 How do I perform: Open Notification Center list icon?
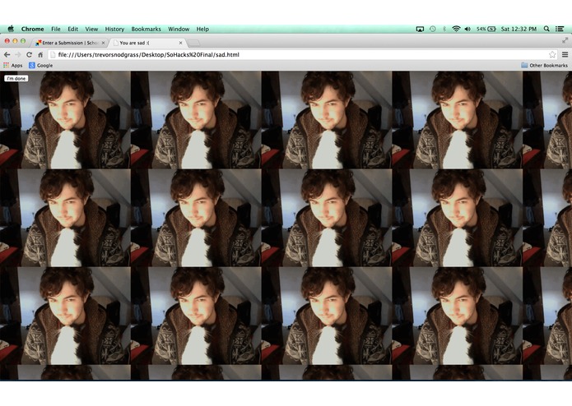pyautogui.click(x=560, y=29)
